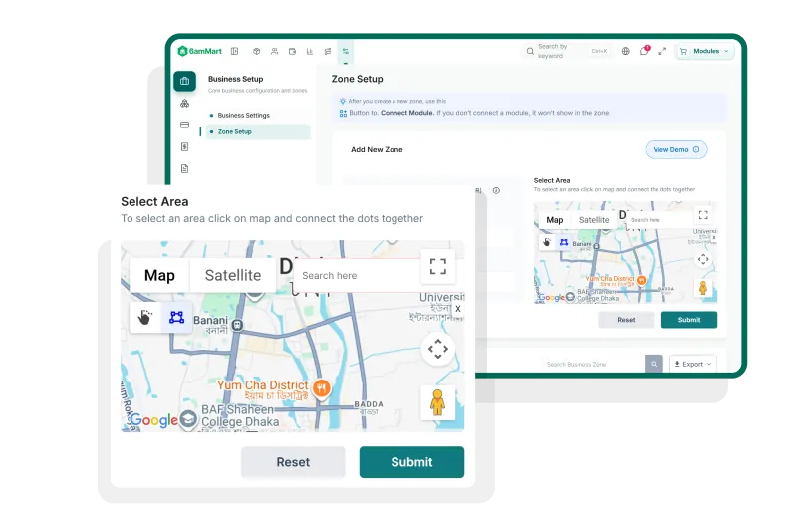Click the large Submit button in the enlarged card
Viewport: 788px width, 508px height.
(411, 462)
